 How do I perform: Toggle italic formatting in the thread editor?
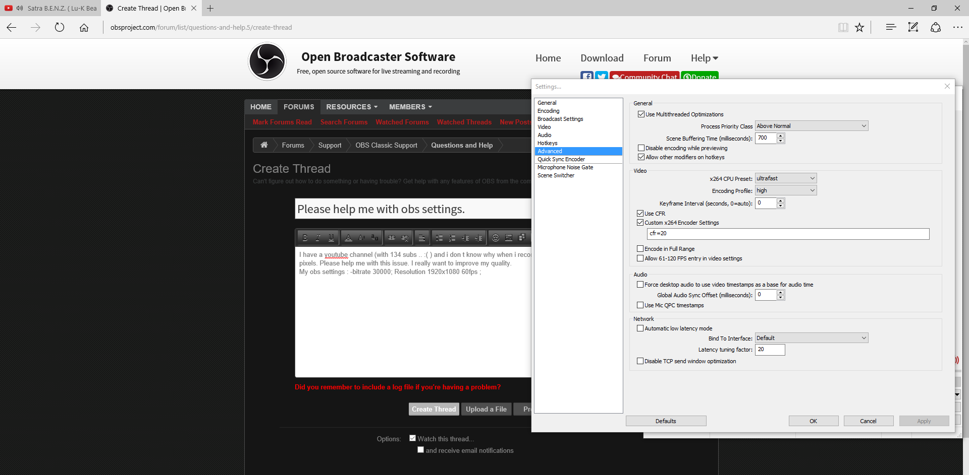[318, 238]
